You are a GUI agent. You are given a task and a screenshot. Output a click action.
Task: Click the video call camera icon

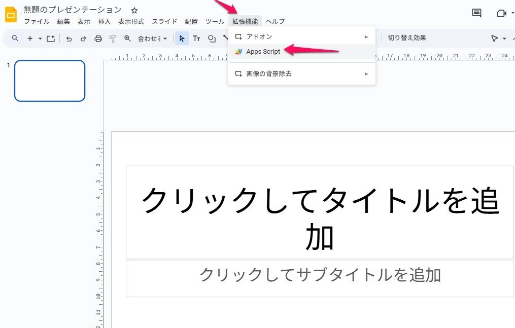tap(501, 14)
